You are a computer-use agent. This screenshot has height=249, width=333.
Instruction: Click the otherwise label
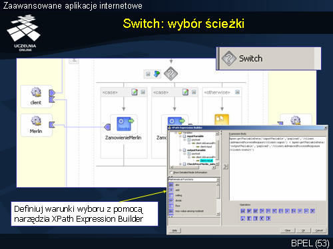(x=217, y=92)
